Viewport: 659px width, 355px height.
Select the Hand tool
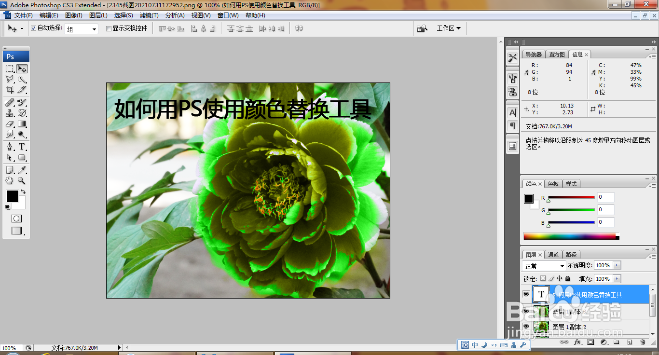point(10,180)
